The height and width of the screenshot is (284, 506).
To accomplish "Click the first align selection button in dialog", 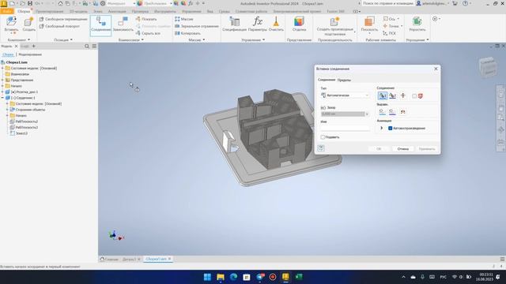I will (382, 112).
